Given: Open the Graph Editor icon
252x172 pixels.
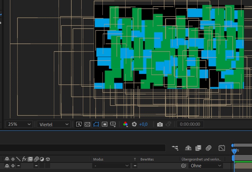Looking at the screenshot, I should [221, 148].
